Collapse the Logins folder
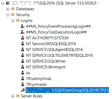 coord(13,21)
